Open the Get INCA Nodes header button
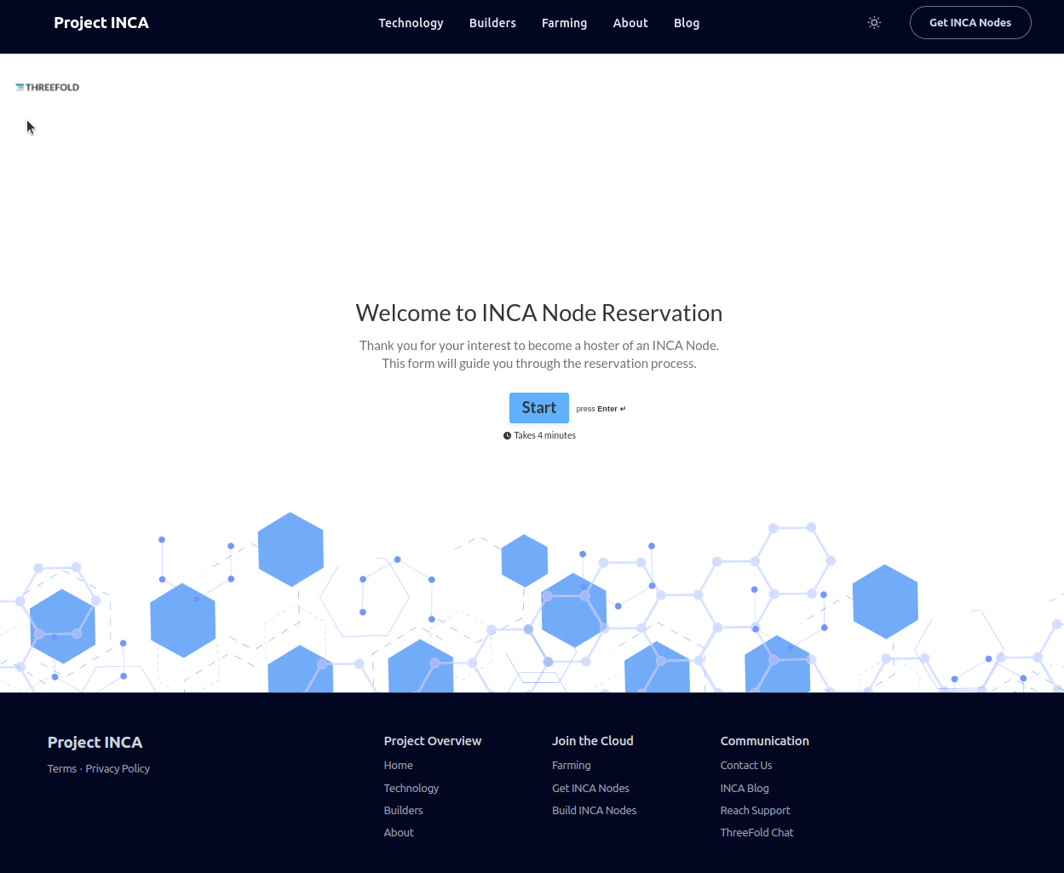Viewport: 1064px width, 873px height. (x=969, y=23)
